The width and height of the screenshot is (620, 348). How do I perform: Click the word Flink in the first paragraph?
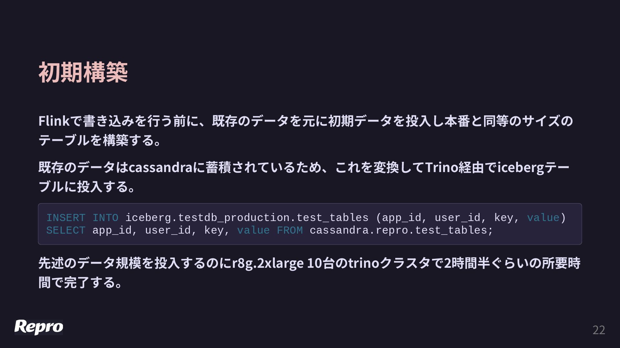coord(54,121)
